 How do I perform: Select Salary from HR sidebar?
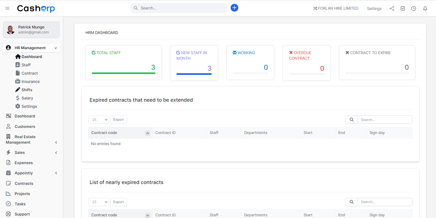click(27, 98)
